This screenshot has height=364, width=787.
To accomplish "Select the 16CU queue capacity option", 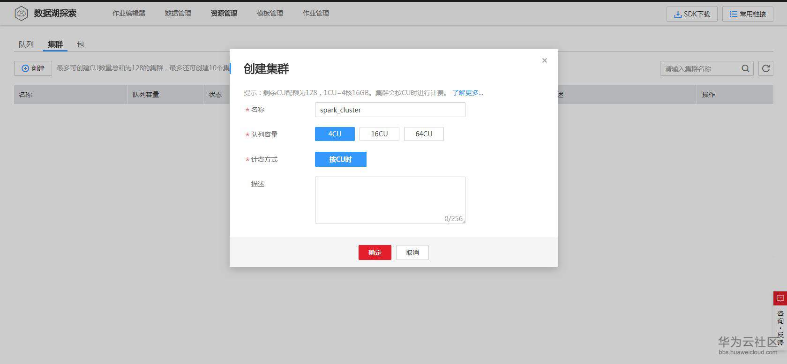I will pyautogui.click(x=379, y=134).
